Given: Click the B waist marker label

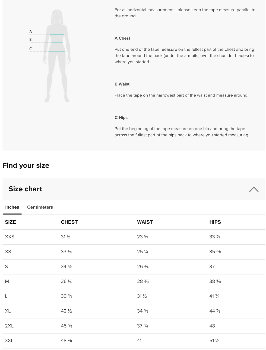Looking at the screenshot, I should coord(30,40).
